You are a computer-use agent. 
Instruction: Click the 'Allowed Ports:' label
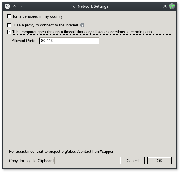pos(24,41)
